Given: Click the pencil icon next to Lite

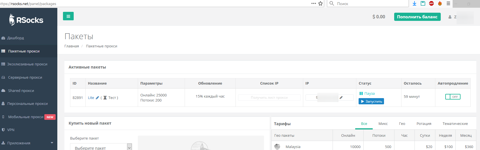Looking at the screenshot, I should coord(97,98).
